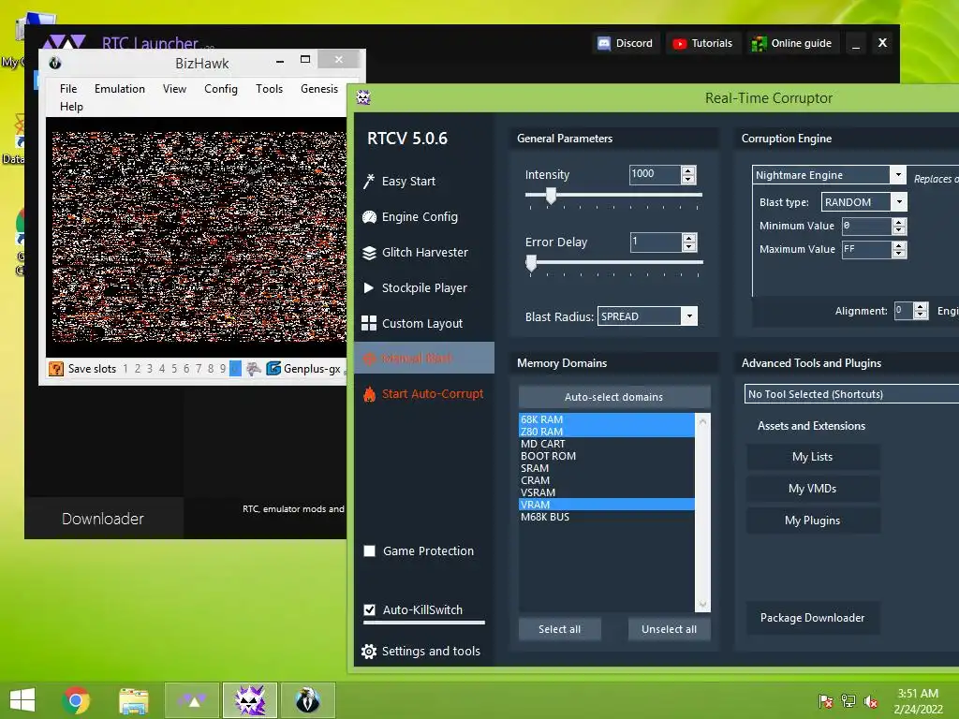Click the Maximum Value FF field
This screenshot has width=959, height=719.
pyautogui.click(x=866, y=249)
